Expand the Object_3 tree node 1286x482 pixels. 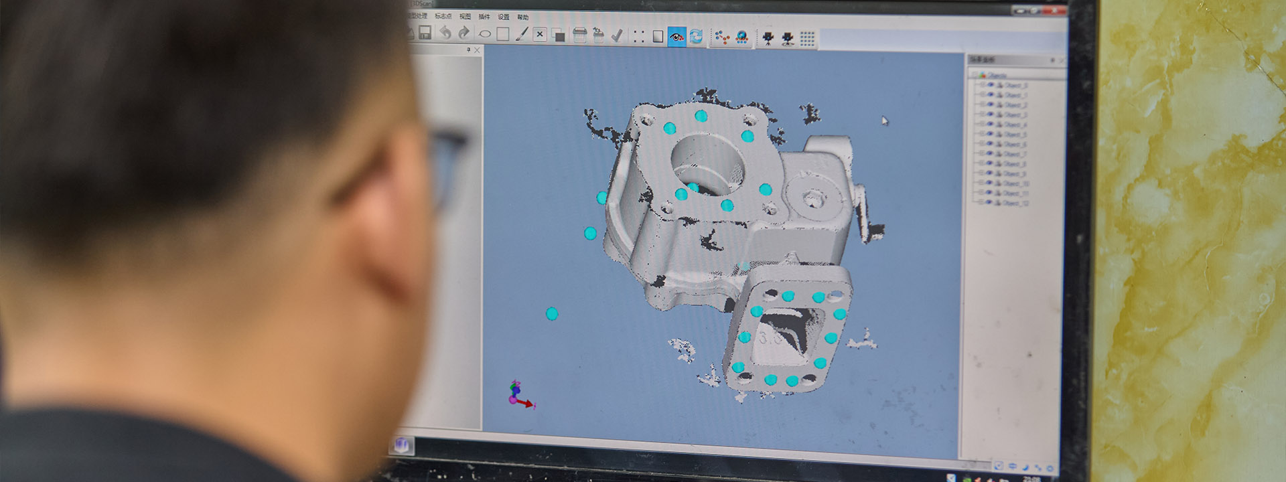tap(983, 114)
